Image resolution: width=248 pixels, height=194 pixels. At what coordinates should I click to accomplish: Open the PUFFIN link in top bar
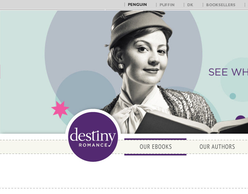pos(167,5)
